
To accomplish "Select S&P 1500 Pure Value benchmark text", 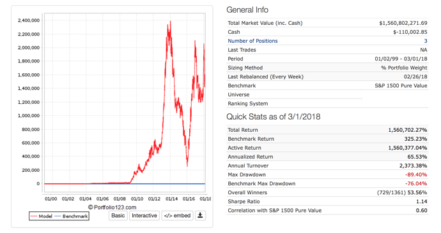I will click(x=401, y=86).
